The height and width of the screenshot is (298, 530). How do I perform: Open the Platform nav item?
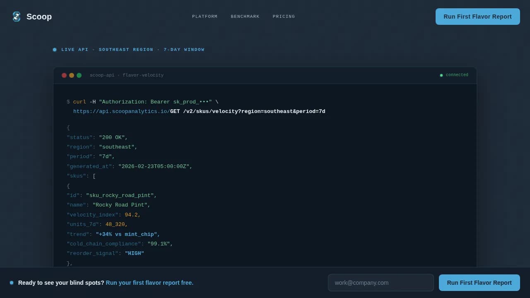[205, 17]
